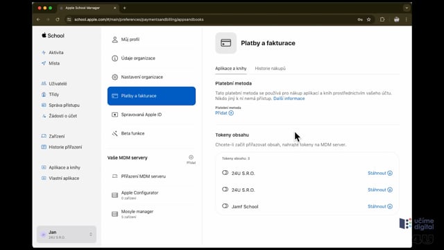
Task: Click the browser address bar URL
Action: pyautogui.click(x=139, y=19)
